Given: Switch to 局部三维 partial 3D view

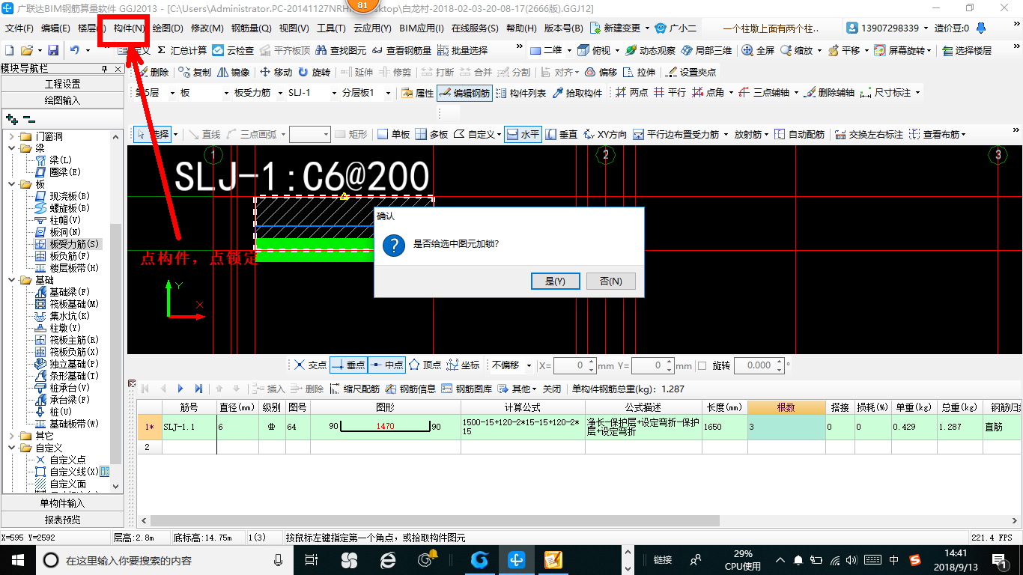Looking at the screenshot, I should coord(706,50).
